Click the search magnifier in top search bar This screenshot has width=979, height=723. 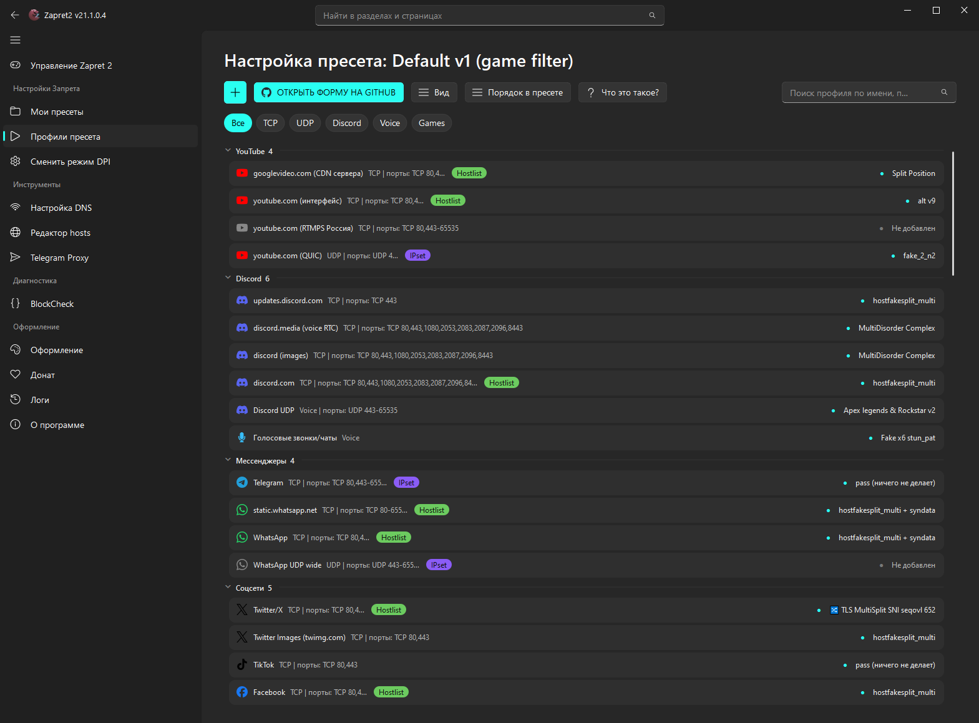tap(652, 16)
